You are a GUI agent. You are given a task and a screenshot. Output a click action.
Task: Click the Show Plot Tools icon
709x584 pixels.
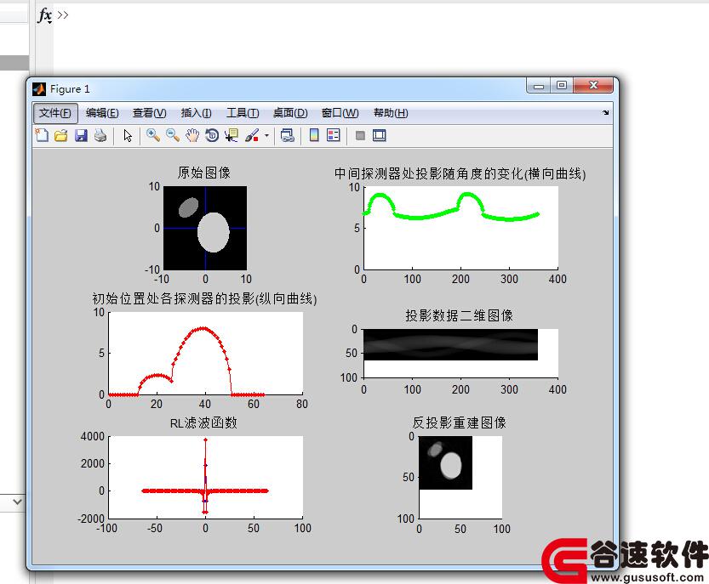(380, 135)
